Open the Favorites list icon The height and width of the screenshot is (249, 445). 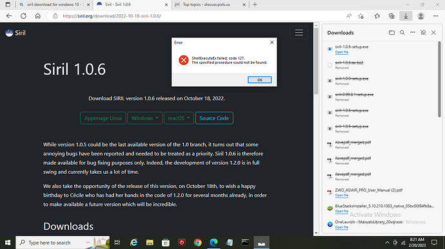pyautogui.click(x=377, y=16)
